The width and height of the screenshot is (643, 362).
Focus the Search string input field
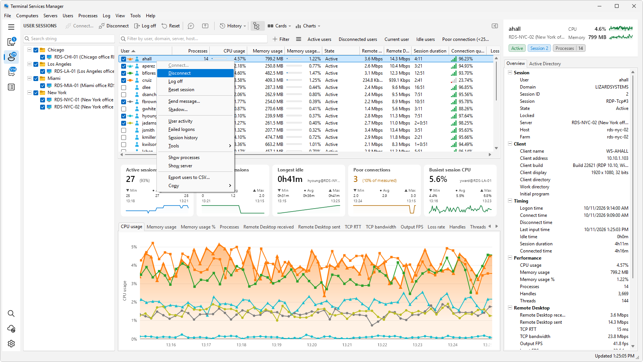(69, 39)
